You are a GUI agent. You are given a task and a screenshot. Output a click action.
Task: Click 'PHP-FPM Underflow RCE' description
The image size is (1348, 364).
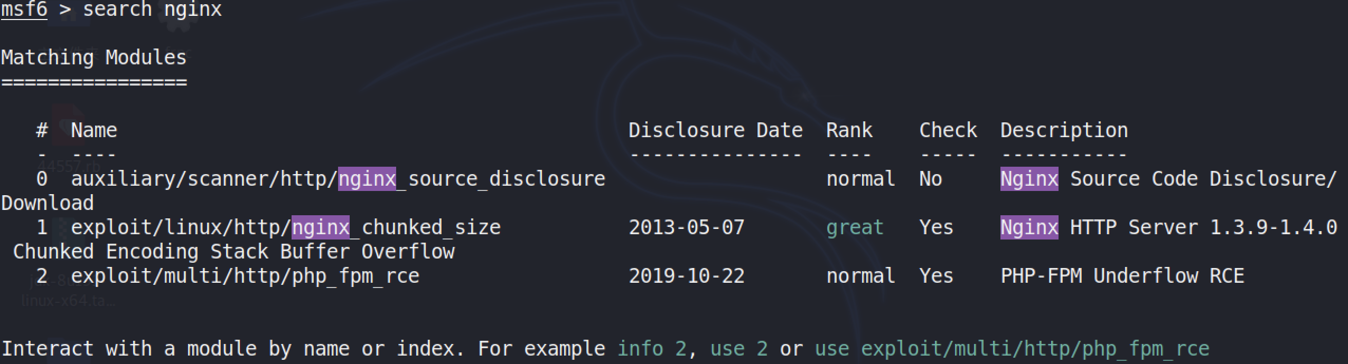[x=1122, y=276]
